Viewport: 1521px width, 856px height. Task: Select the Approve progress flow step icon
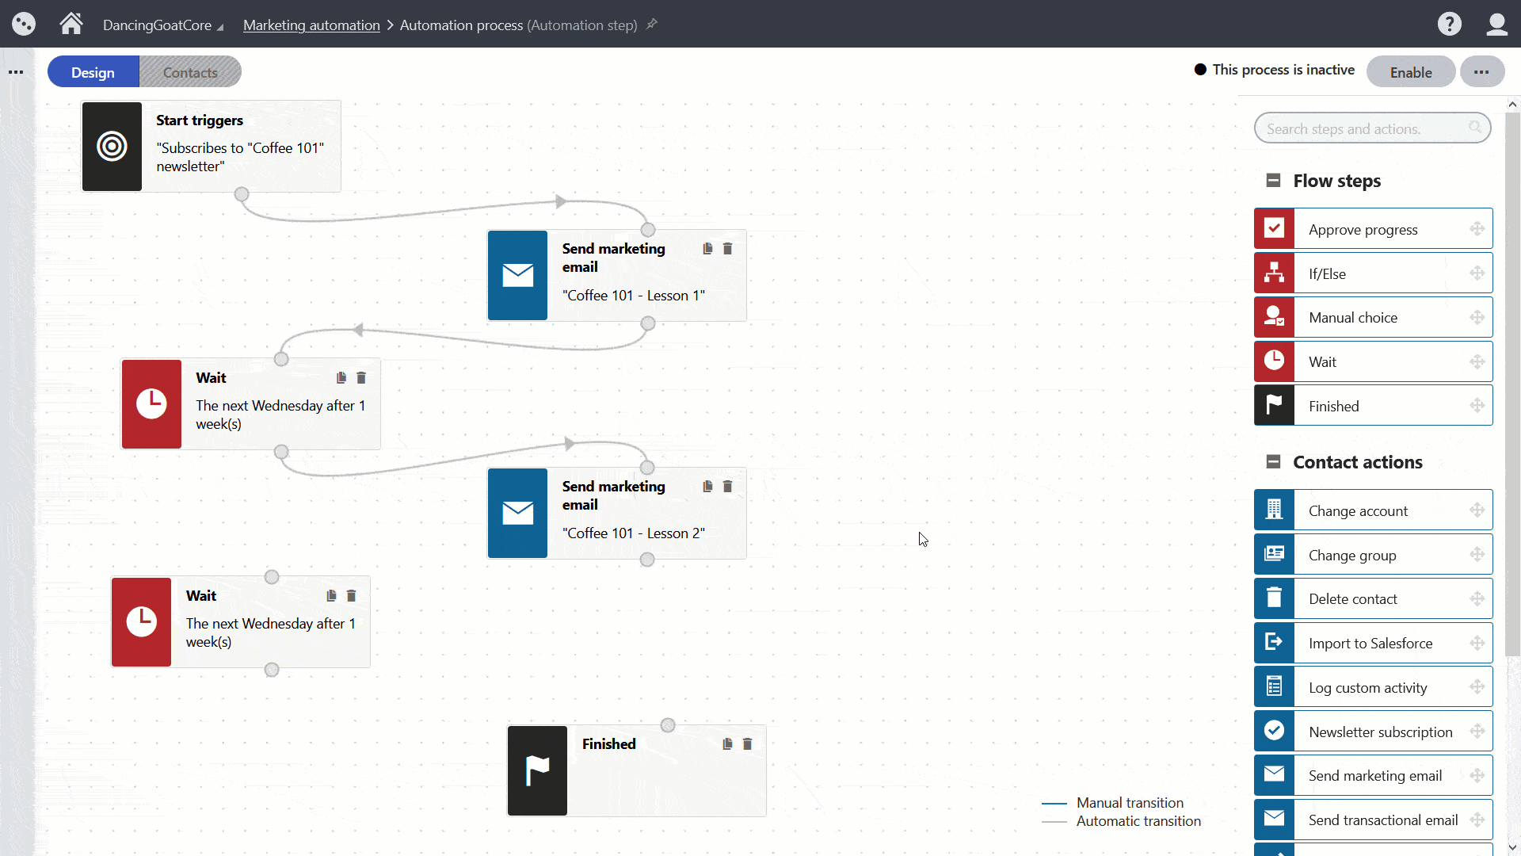point(1275,228)
